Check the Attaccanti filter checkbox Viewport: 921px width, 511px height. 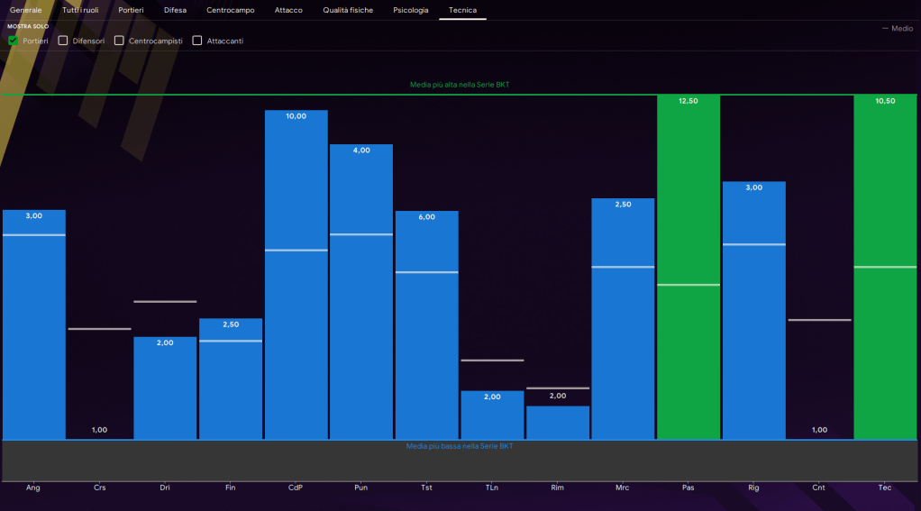(x=197, y=41)
